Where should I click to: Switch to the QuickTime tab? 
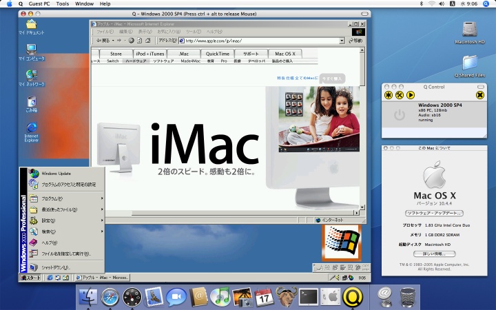(217, 54)
